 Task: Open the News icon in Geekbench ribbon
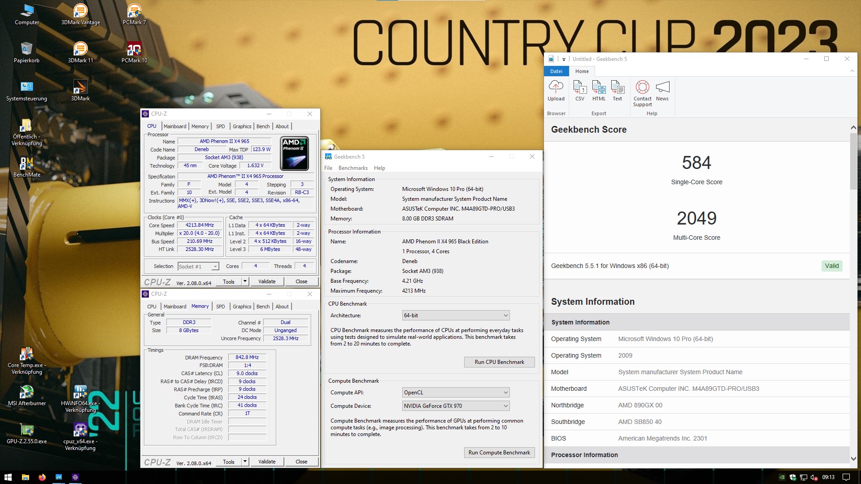coord(662,91)
